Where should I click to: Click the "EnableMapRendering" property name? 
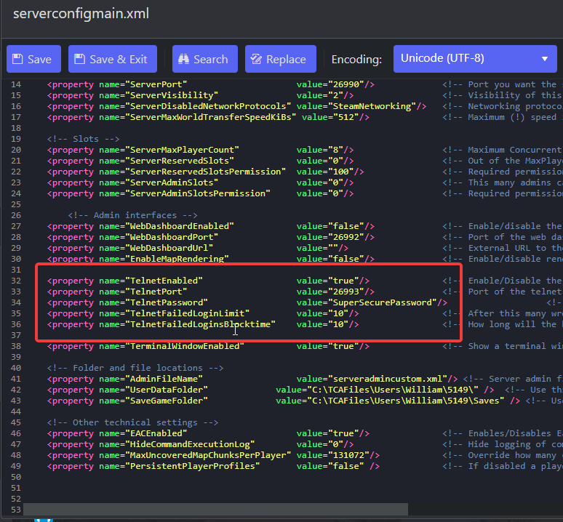coord(177,259)
